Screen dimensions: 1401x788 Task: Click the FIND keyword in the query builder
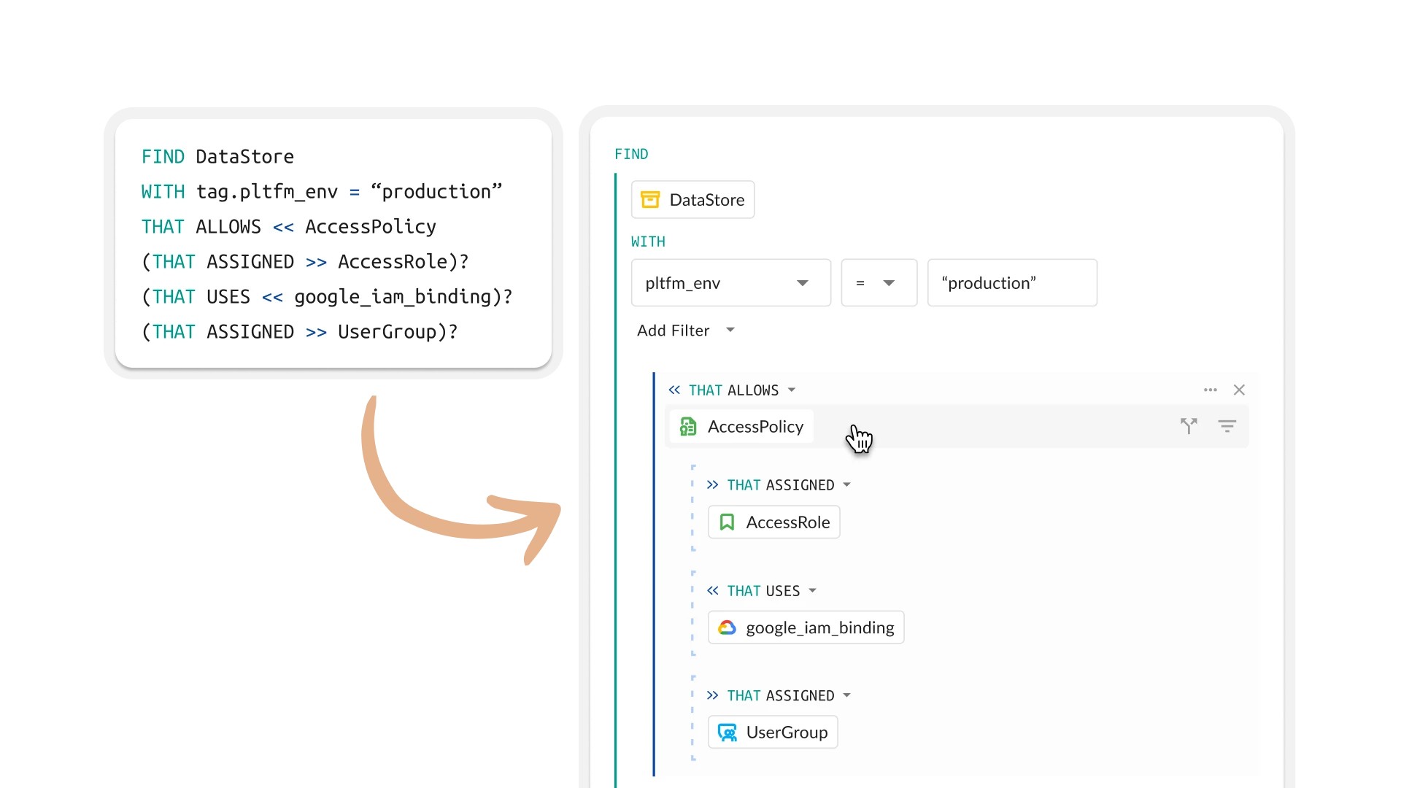point(631,155)
